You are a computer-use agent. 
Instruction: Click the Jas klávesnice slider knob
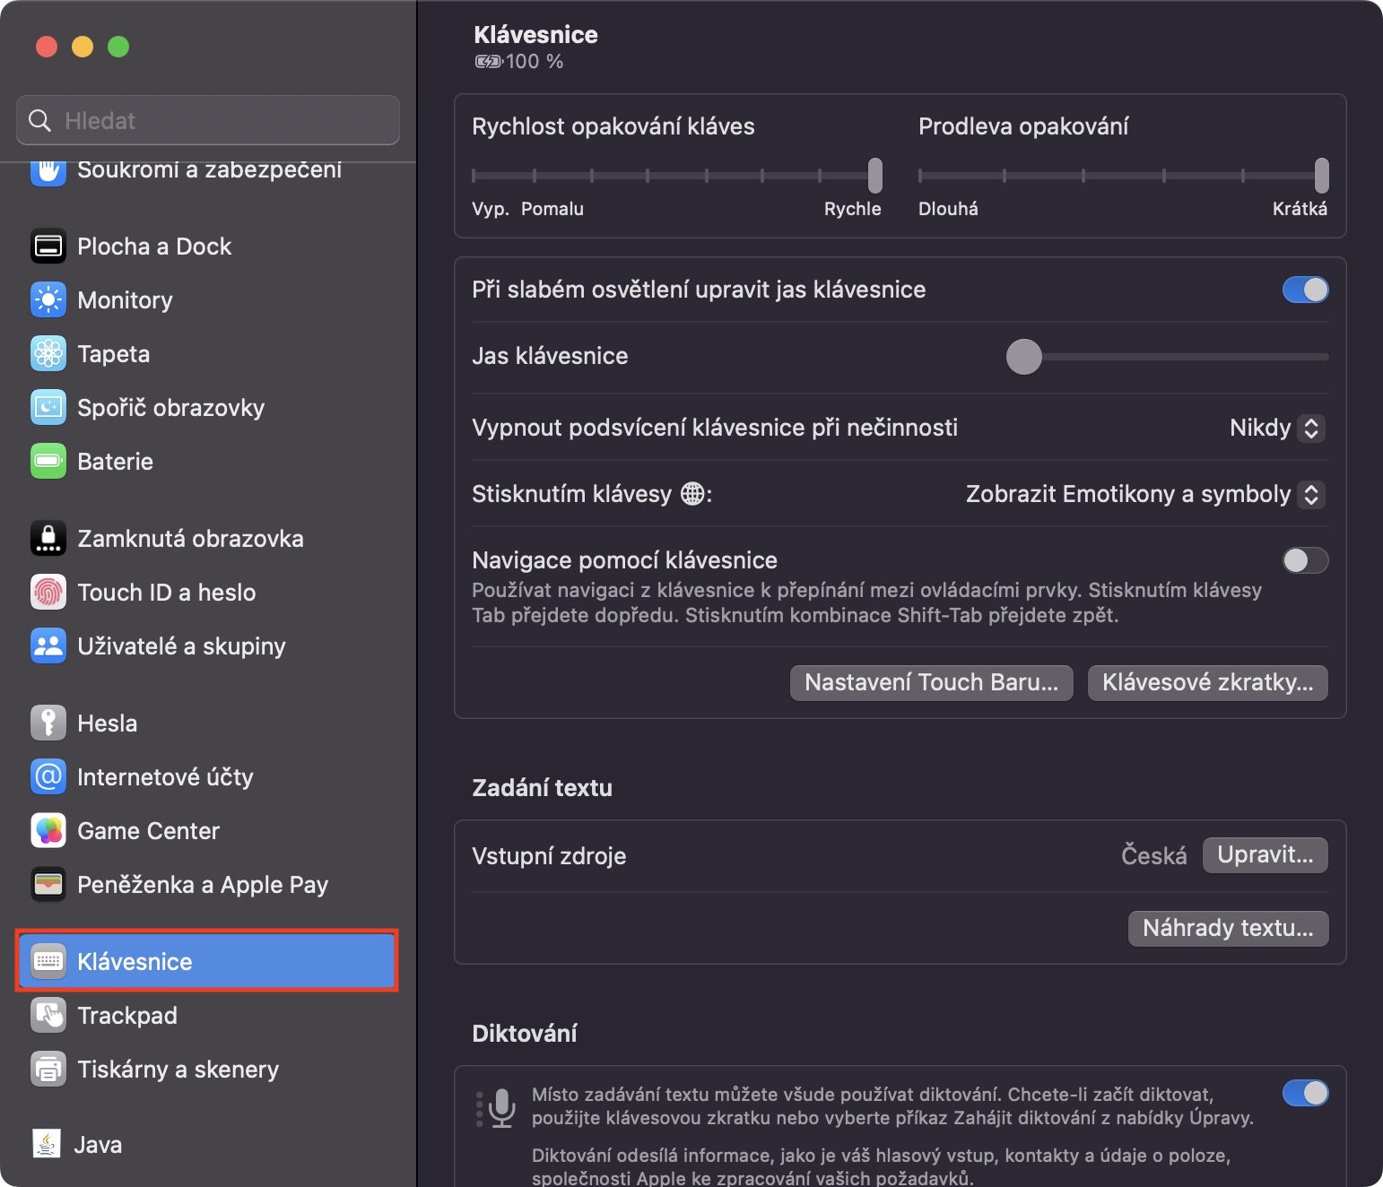(1024, 356)
